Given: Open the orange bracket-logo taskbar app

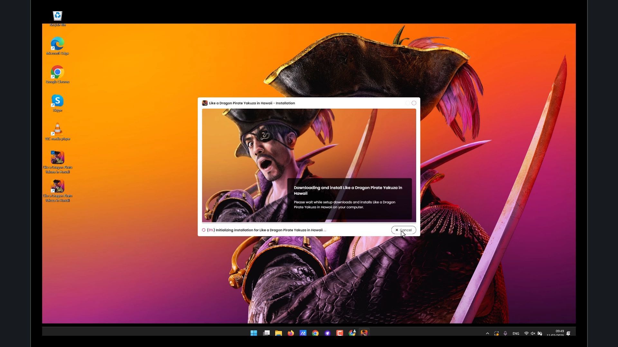Looking at the screenshot, I should coord(340,333).
